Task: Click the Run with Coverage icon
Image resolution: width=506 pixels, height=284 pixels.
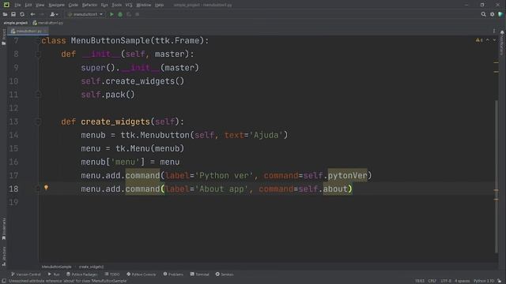Action: pyautogui.click(x=129, y=14)
